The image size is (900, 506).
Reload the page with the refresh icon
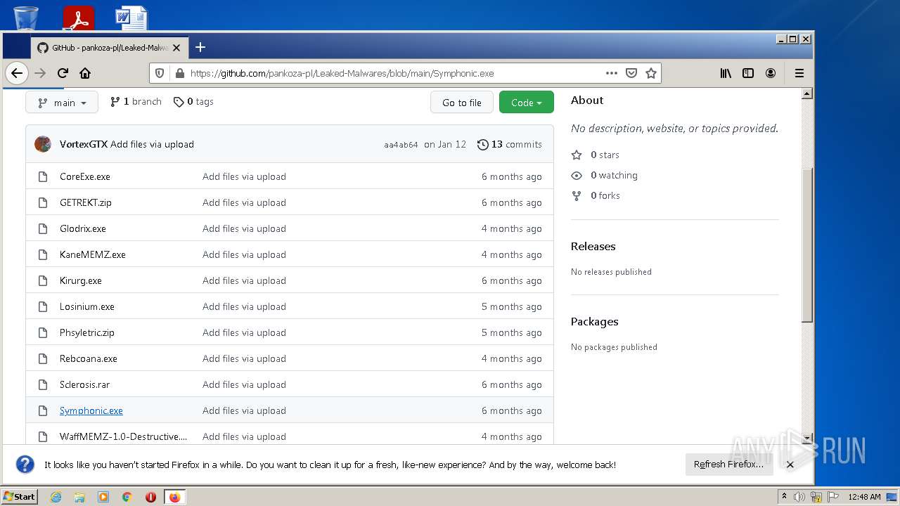point(63,73)
